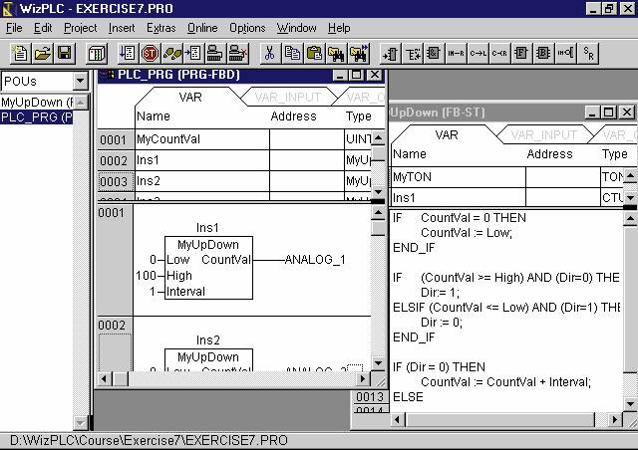Open the Online menu
The image size is (638, 450).
(202, 28)
